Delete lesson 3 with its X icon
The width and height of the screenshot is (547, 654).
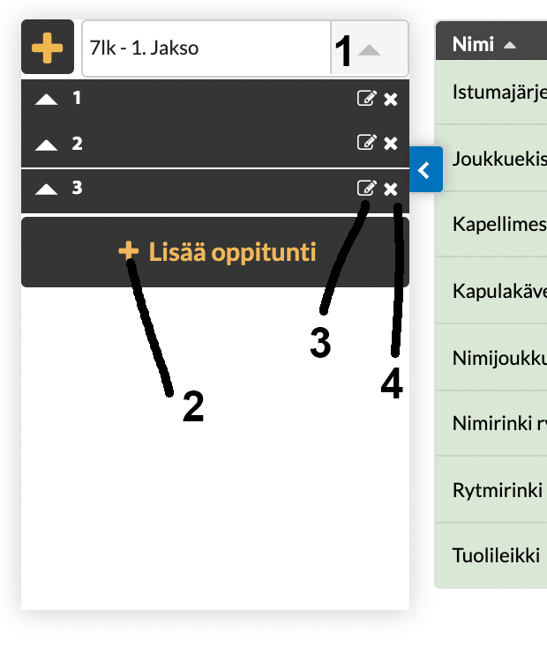click(391, 188)
